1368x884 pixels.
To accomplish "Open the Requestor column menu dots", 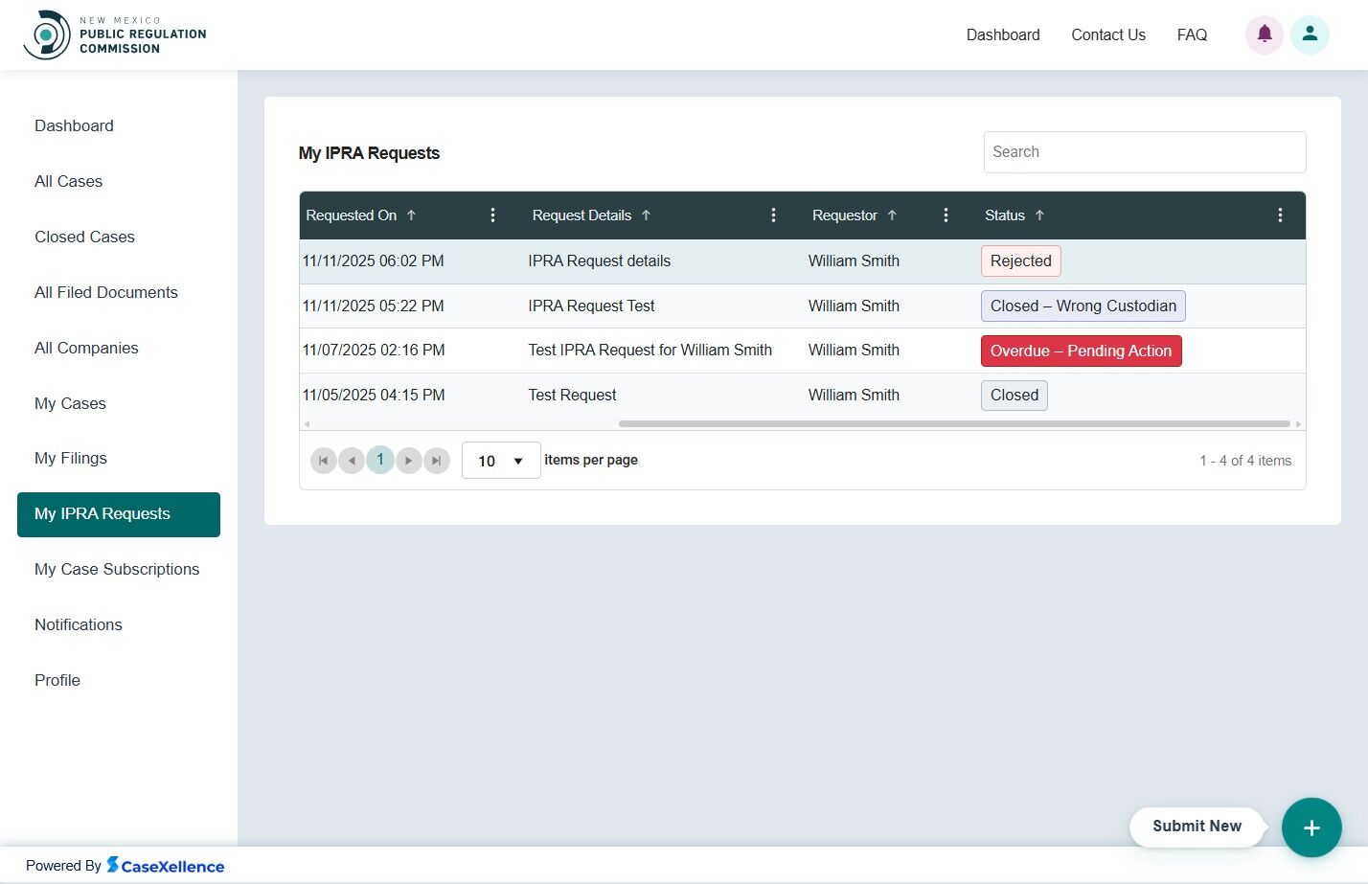I will (946, 215).
